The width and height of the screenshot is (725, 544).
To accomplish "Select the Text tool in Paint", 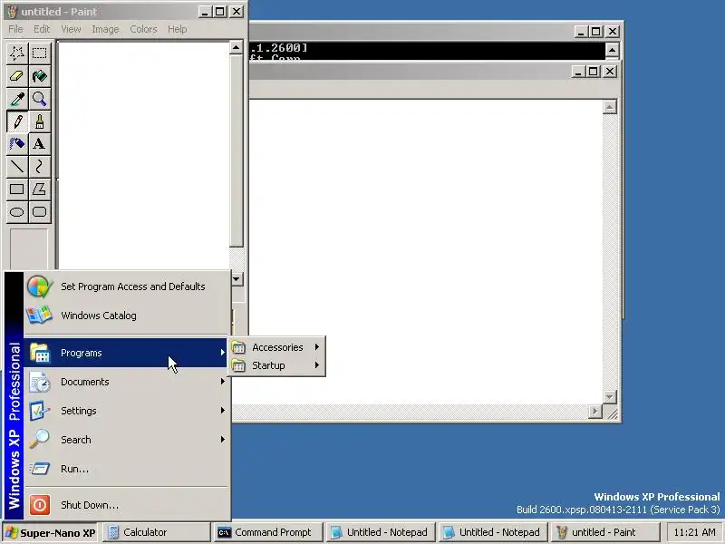I will click(x=39, y=144).
